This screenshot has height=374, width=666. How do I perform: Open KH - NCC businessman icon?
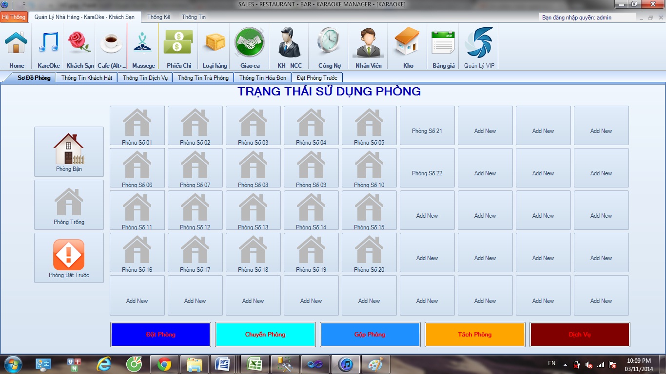point(290,47)
